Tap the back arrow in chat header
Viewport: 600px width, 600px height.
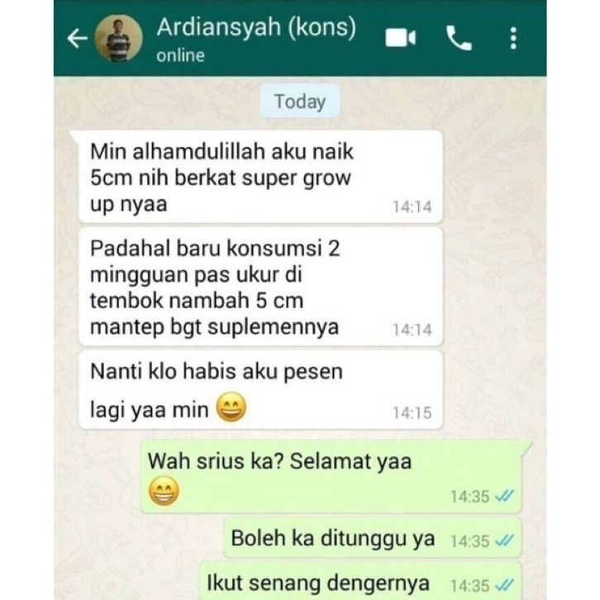[x=78, y=38]
